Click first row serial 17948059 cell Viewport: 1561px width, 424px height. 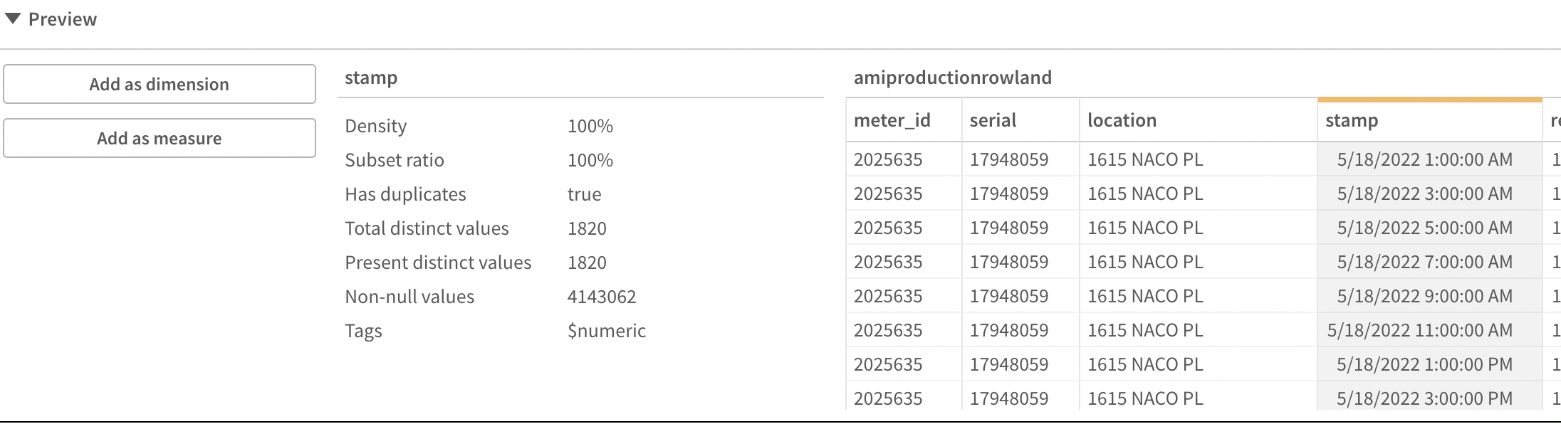[1009, 159]
